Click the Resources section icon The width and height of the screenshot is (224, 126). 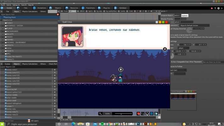67,8
